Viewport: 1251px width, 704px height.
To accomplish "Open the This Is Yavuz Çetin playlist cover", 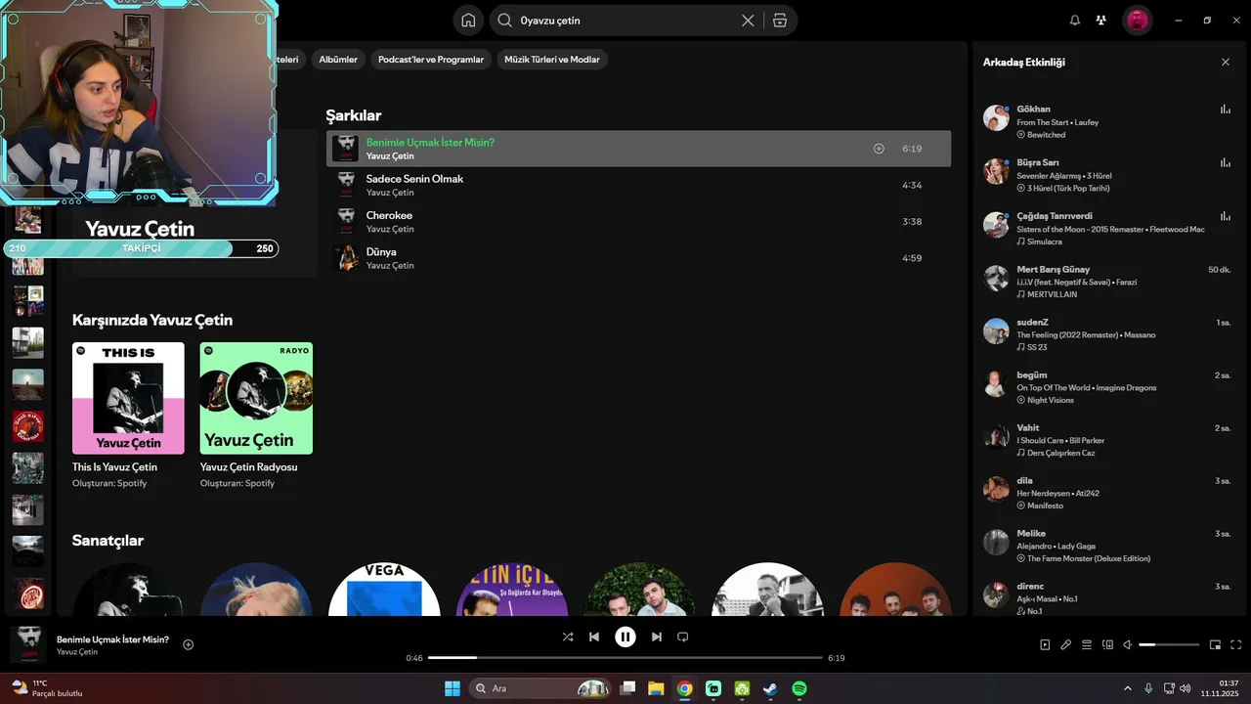I will click(x=128, y=398).
